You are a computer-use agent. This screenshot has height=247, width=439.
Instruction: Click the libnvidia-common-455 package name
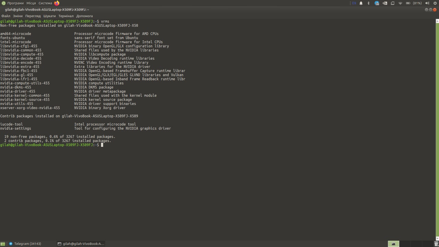coord(21,50)
